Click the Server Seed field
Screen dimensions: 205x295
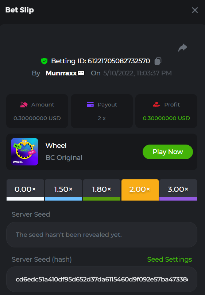pyautogui.click(x=102, y=235)
